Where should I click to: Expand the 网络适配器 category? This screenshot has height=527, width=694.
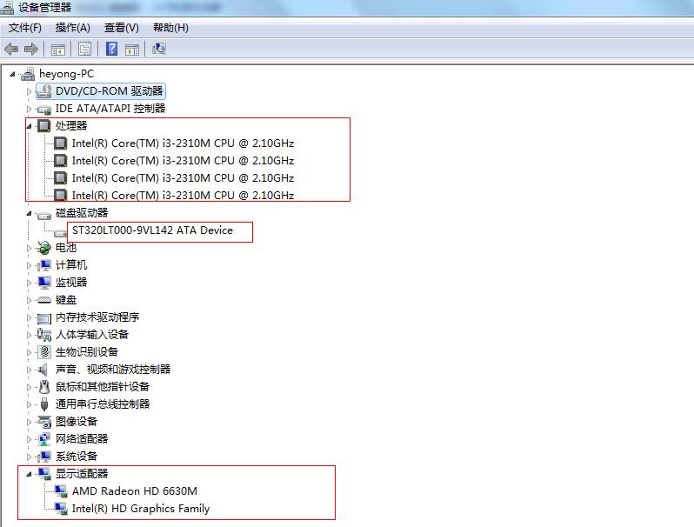click(x=30, y=439)
